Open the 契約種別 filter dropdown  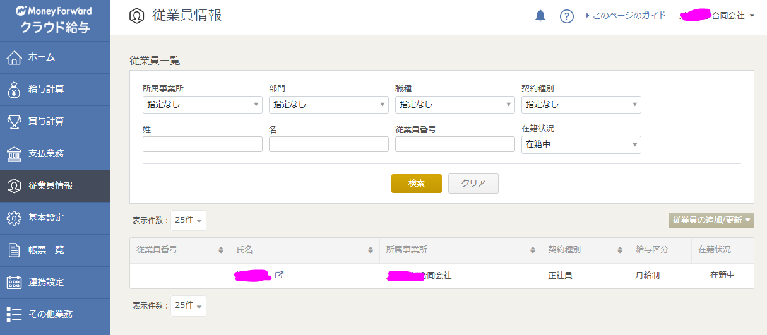click(581, 105)
